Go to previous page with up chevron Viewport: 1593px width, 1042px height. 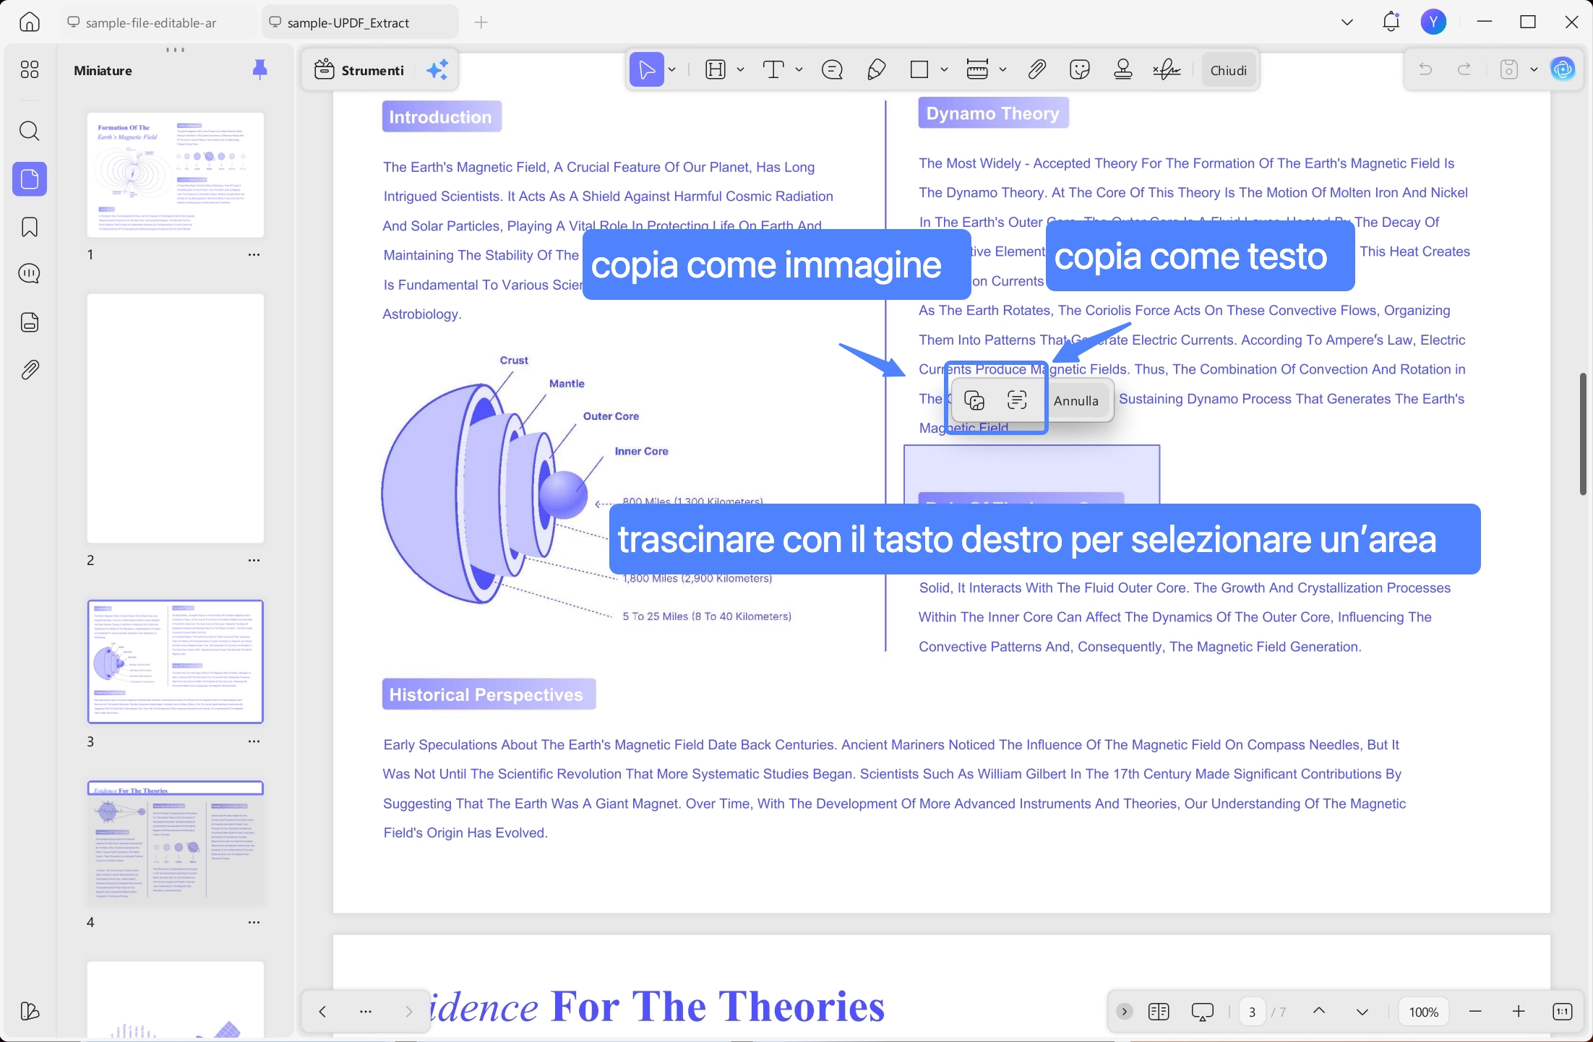click(x=1319, y=1011)
